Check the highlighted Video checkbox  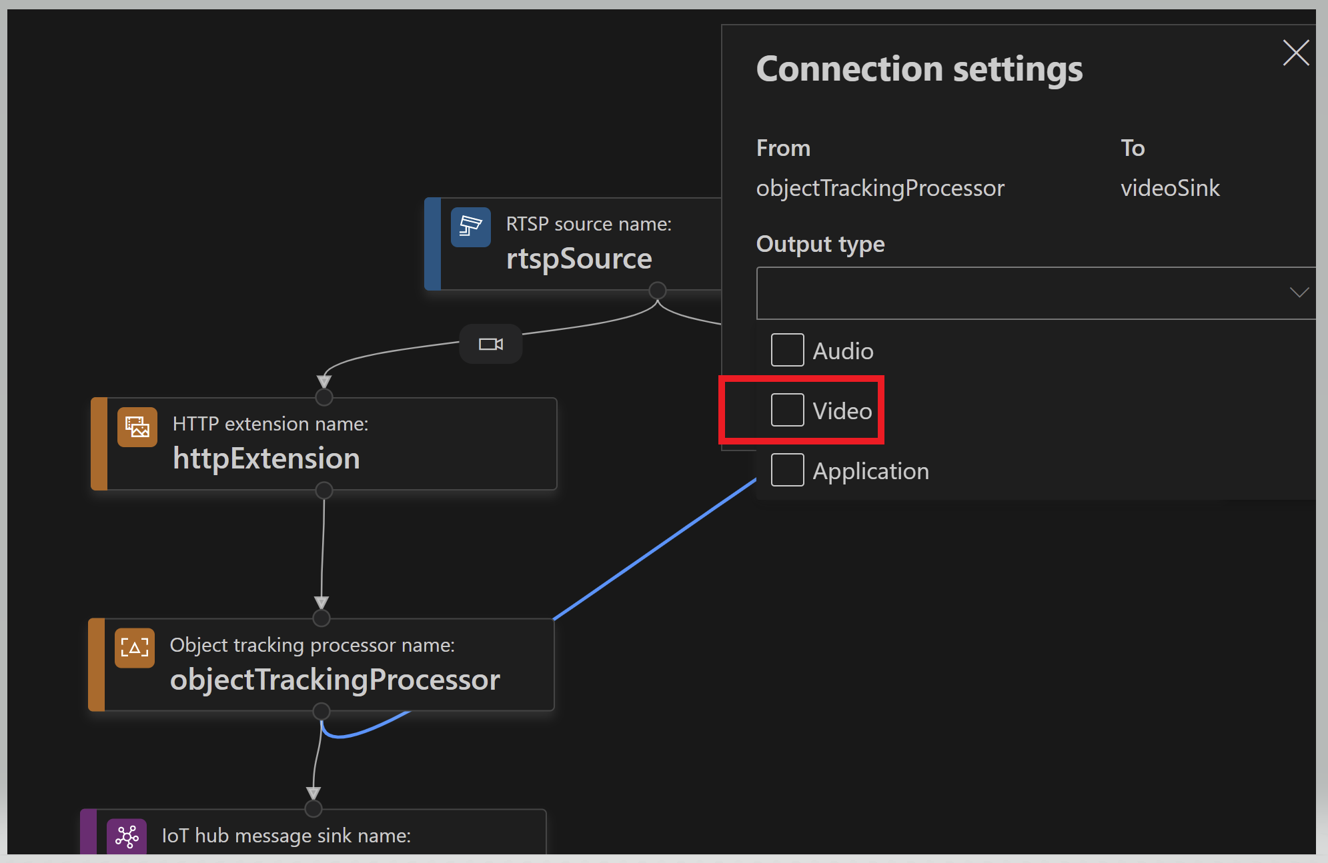(x=788, y=410)
